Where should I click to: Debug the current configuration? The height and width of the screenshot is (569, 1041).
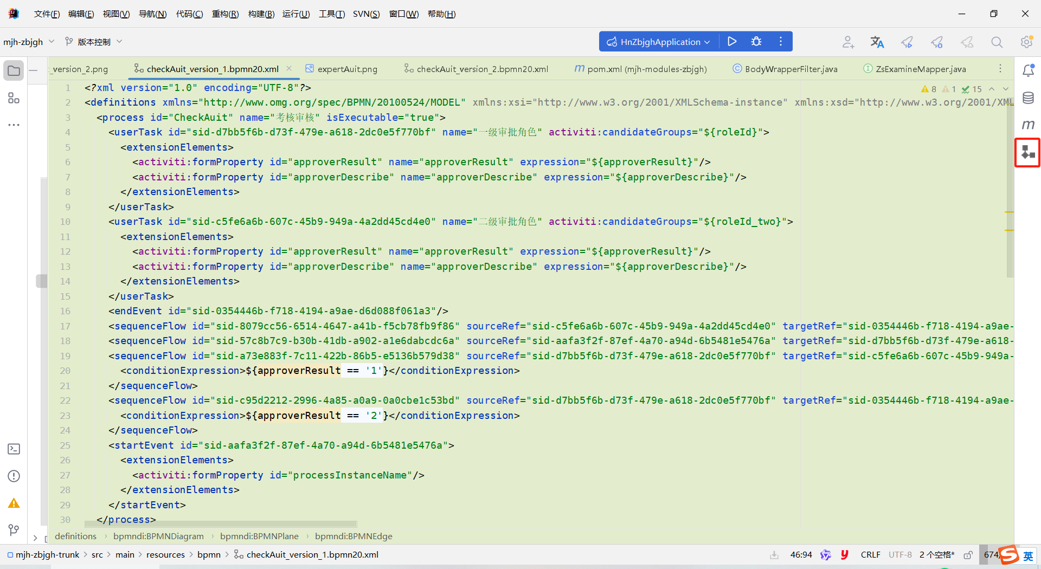[756, 41]
